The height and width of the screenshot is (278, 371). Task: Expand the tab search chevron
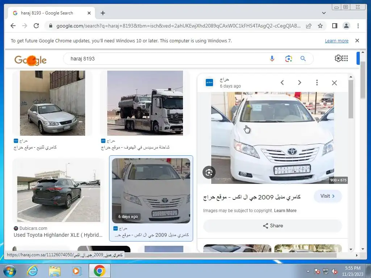pos(324,13)
